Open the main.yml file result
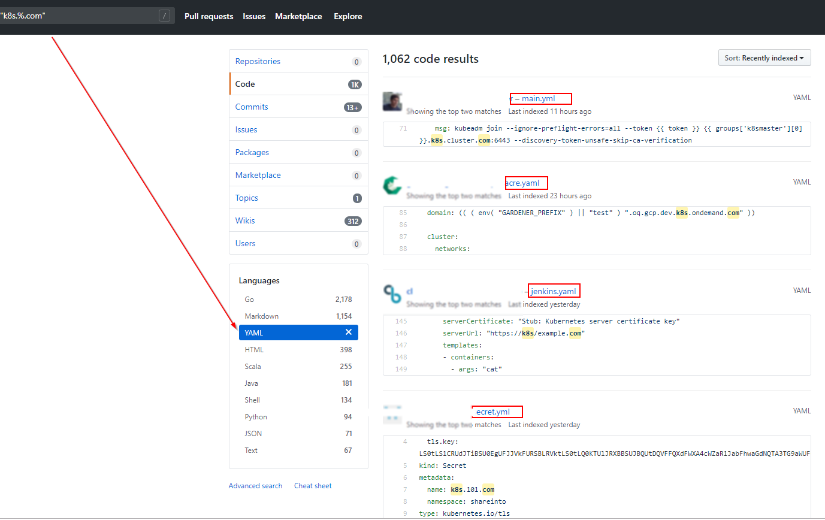This screenshot has height=520, width=825. click(538, 99)
